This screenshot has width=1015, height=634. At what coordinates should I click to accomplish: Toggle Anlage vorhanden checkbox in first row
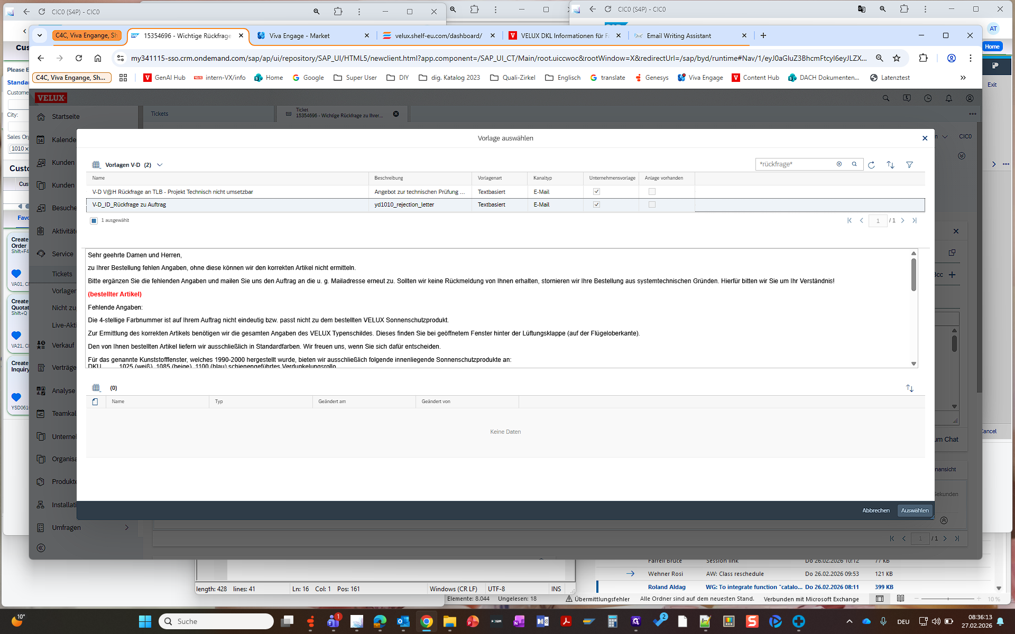coord(652,192)
